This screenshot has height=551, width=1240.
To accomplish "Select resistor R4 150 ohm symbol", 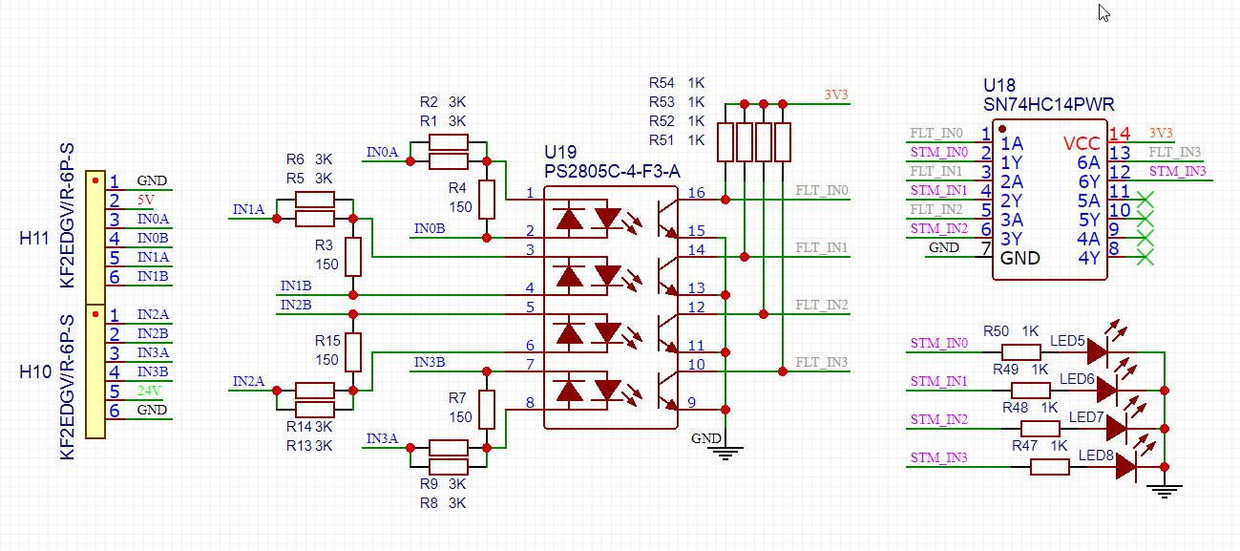I will tap(487, 199).
